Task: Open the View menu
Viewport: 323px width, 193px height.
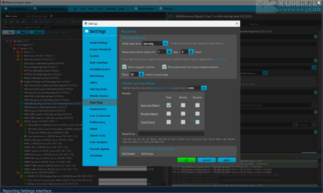Action: click(91, 9)
